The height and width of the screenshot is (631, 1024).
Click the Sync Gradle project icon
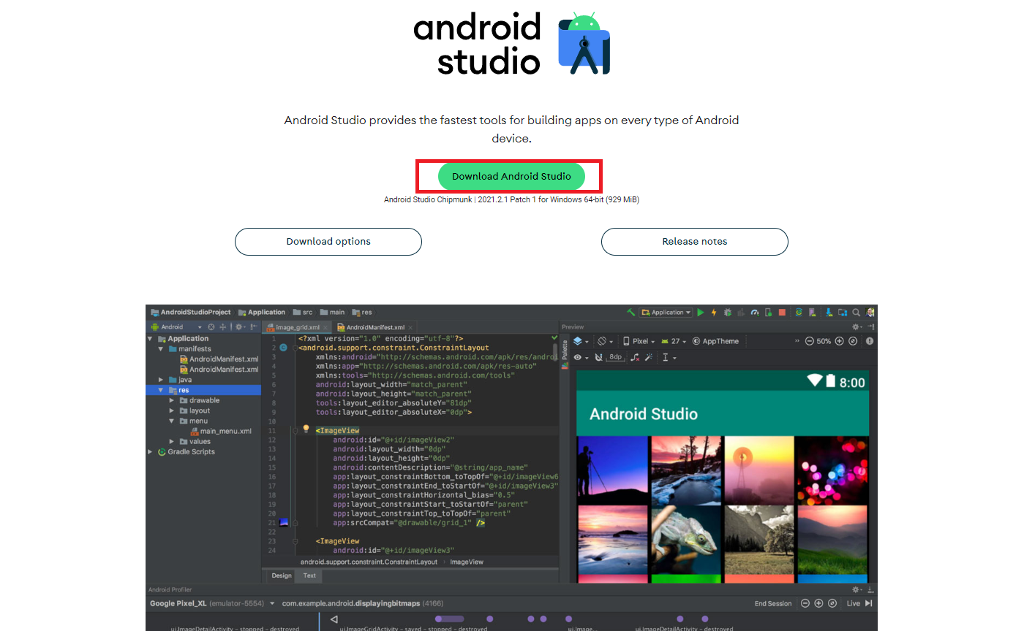tap(799, 313)
